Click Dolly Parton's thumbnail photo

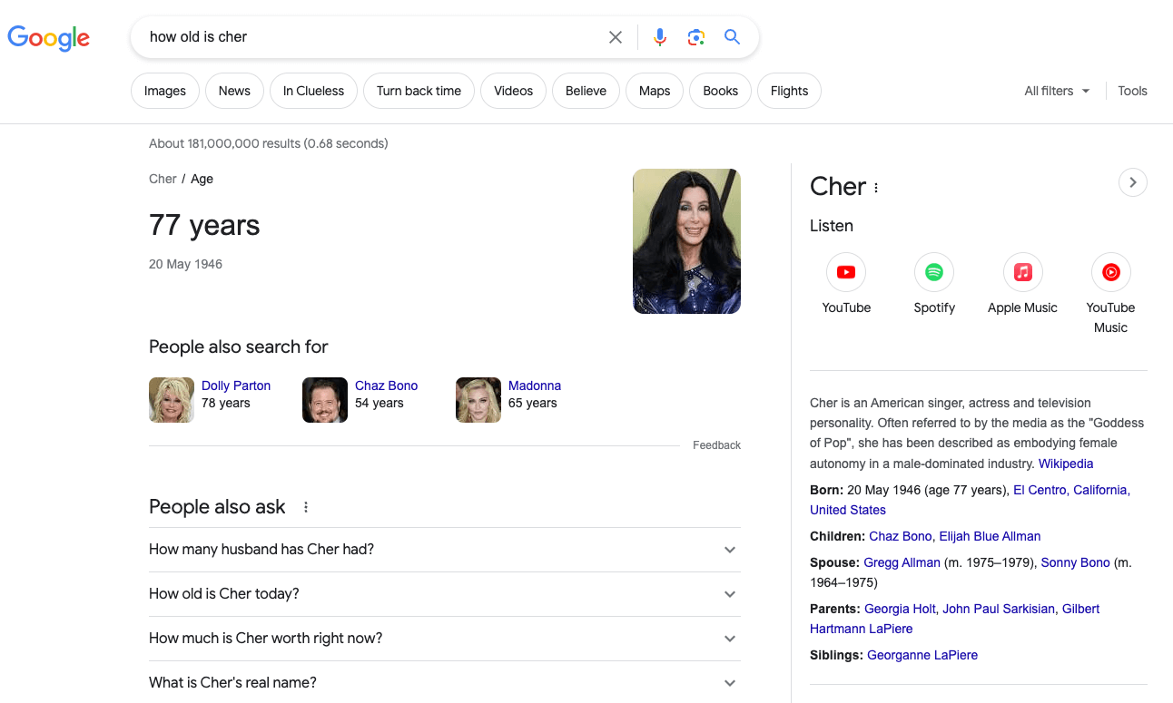click(172, 400)
